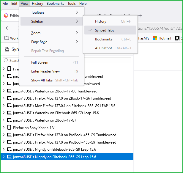This screenshot has height=173, width=183.
Task: Choose Full Screen from View menu
Action: [x=52, y=62]
